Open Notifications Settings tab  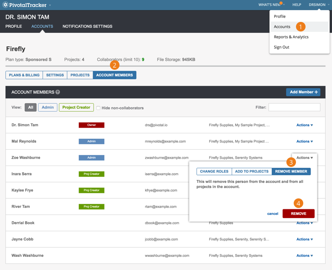coord(87,26)
